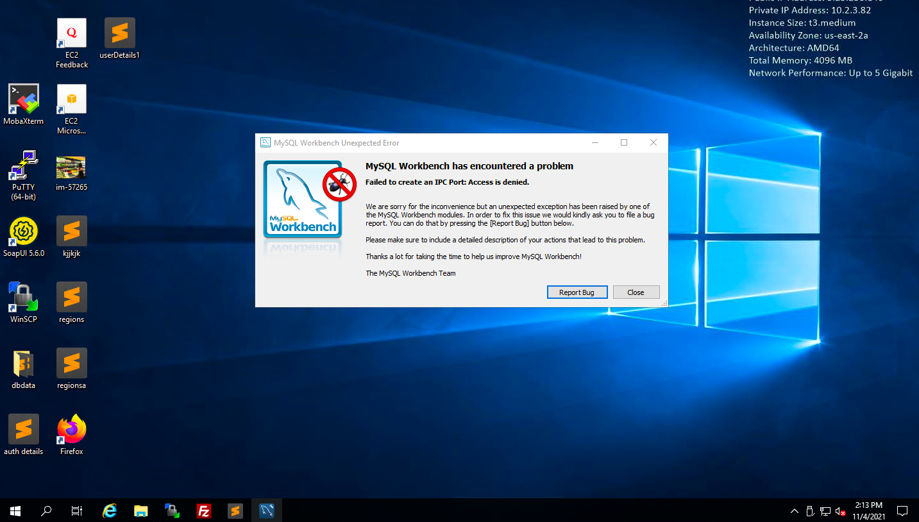Open the taskbar search magnifier

[x=46, y=510]
